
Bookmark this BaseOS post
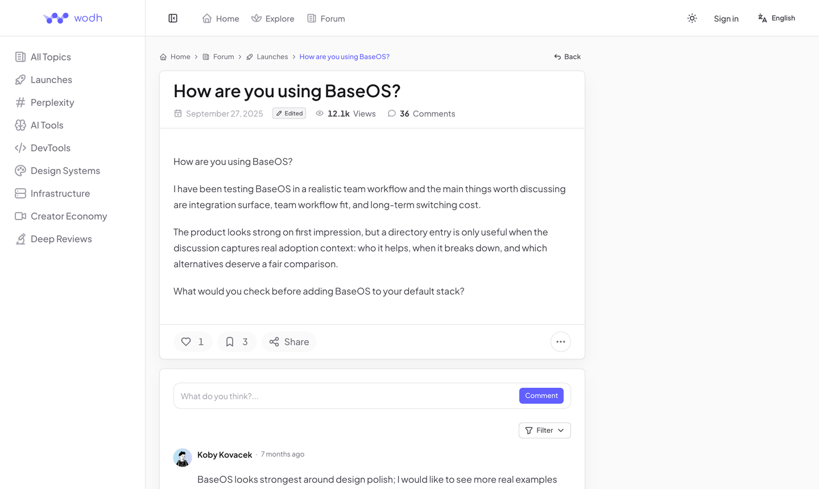[x=237, y=342]
